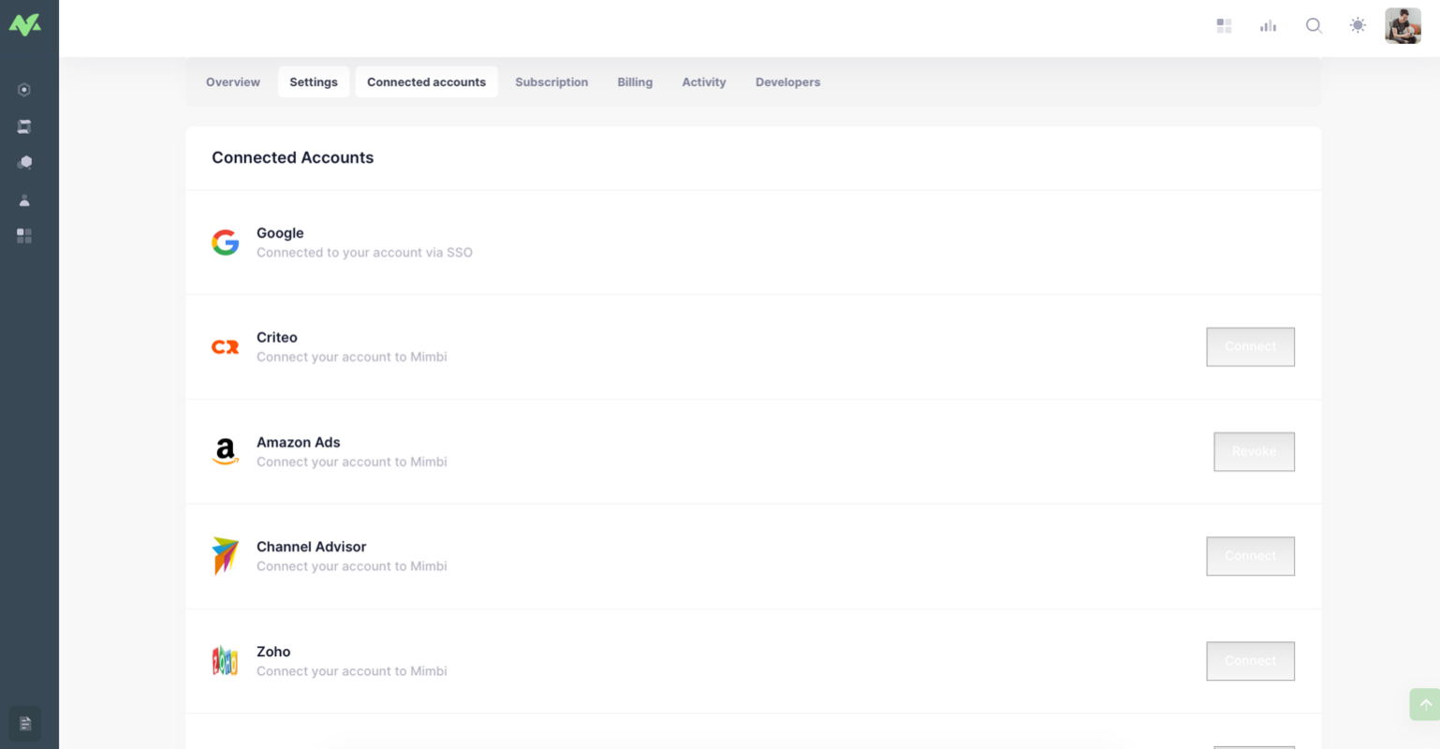Open the apps grid icon in the sidebar
The height and width of the screenshot is (749, 1440).
point(24,236)
